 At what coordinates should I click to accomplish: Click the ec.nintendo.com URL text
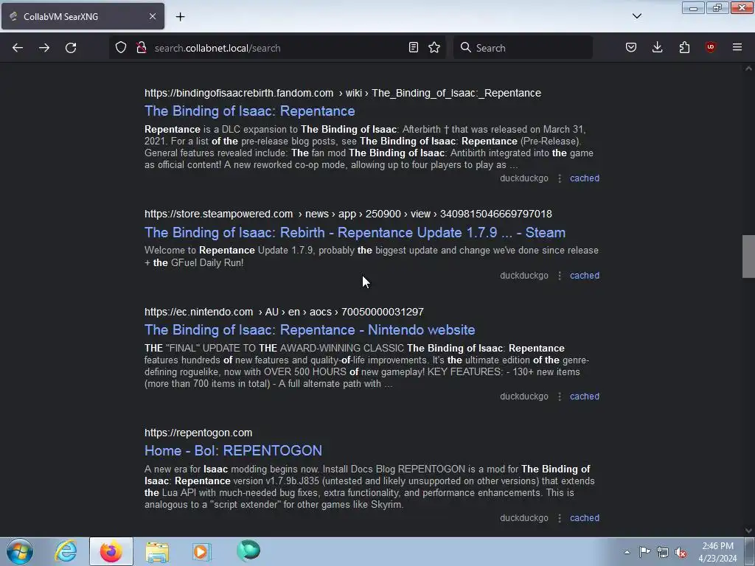click(198, 312)
